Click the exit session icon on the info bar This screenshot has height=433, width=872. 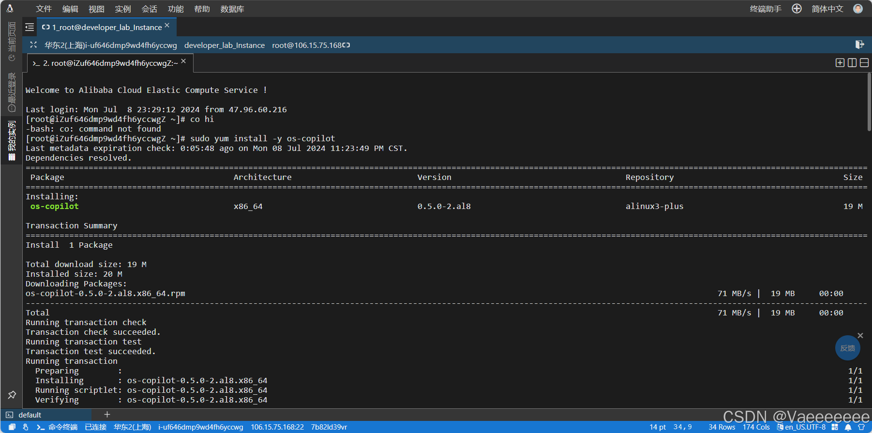(x=860, y=45)
